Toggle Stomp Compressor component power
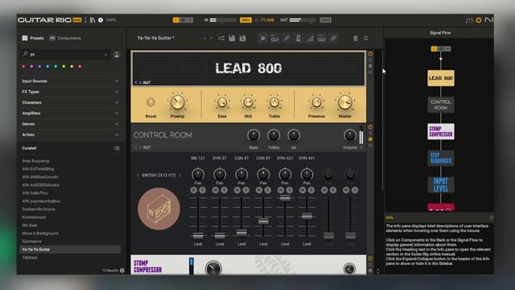Image resolution: width=515 pixels, height=290 pixels. [370, 259]
